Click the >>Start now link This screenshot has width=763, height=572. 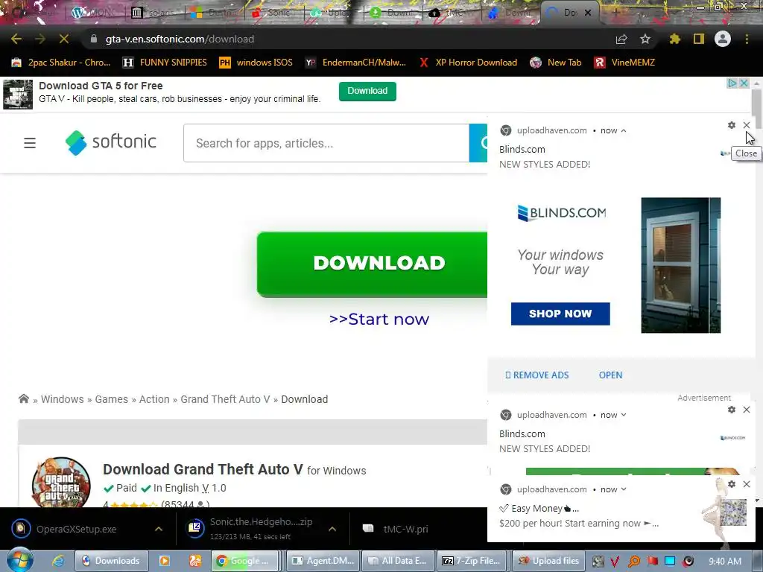click(379, 319)
